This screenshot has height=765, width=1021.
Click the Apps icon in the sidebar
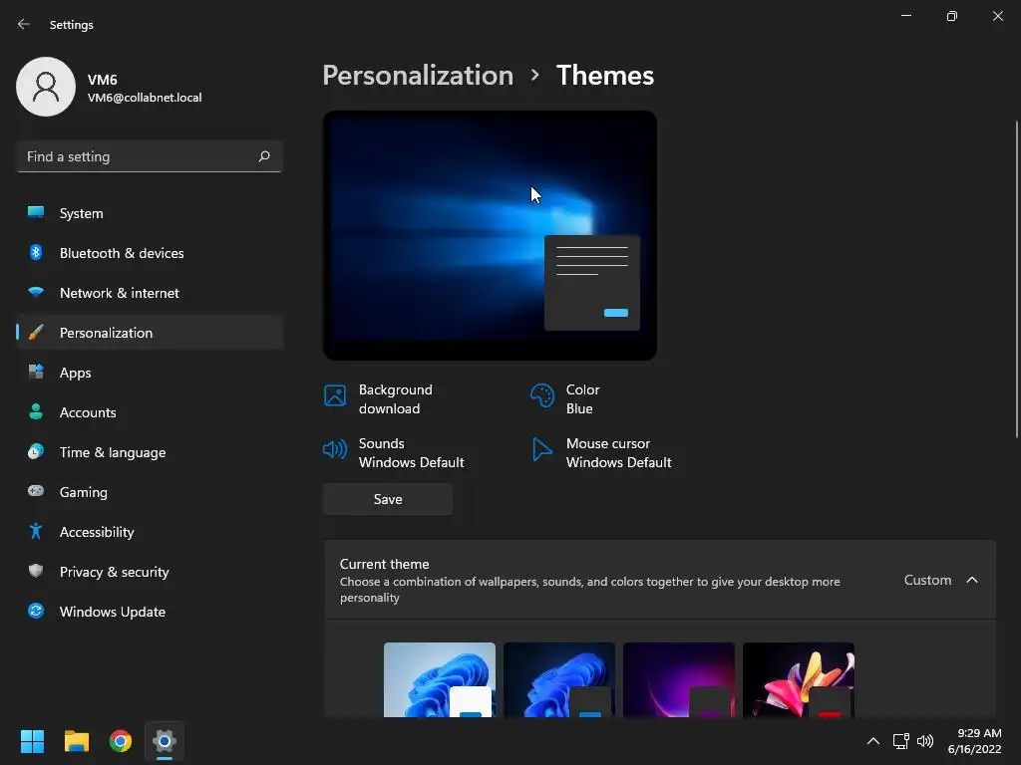click(x=36, y=373)
